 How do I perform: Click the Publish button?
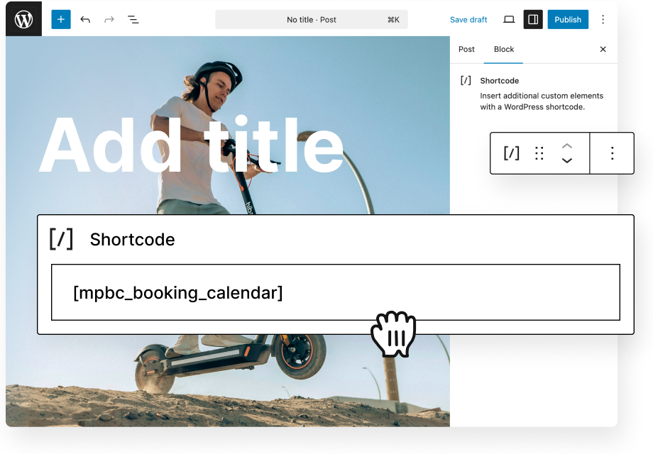(x=567, y=19)
